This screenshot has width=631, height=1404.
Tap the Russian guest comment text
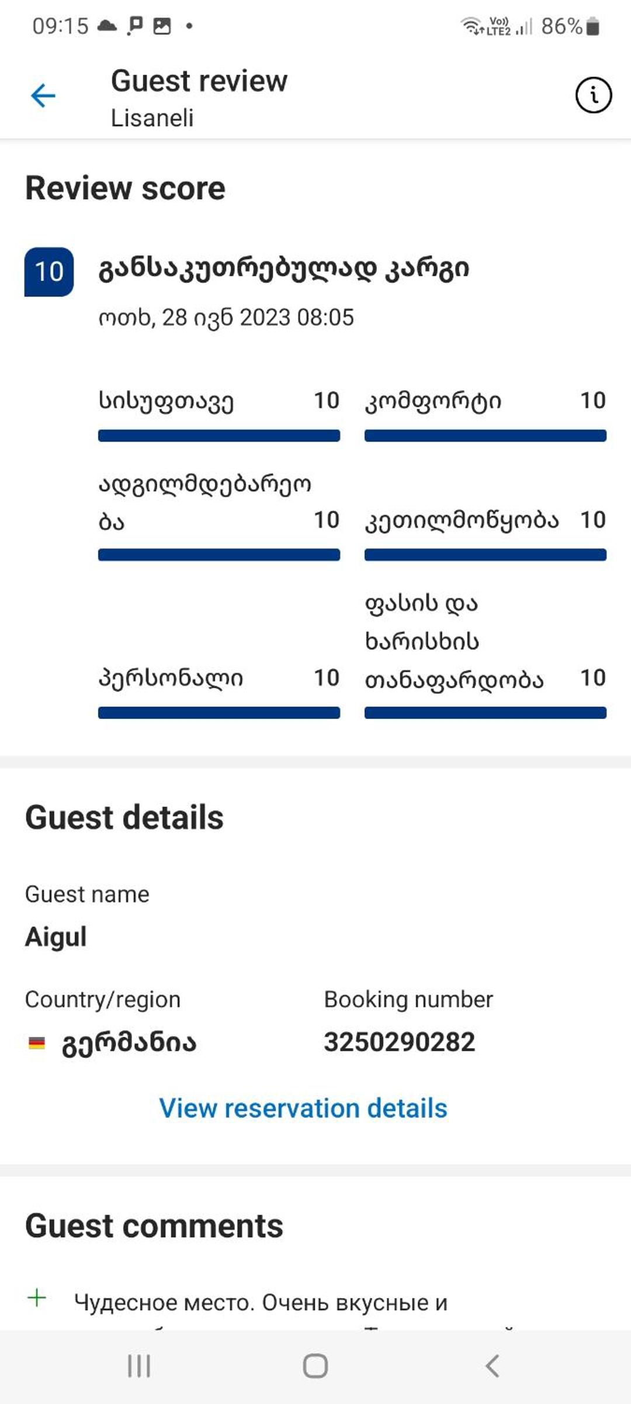pyautogui.click(x=261, y=1303)
